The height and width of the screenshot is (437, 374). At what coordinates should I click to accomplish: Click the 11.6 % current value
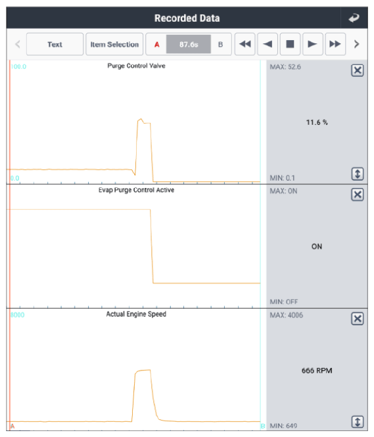tap(317, 122)
